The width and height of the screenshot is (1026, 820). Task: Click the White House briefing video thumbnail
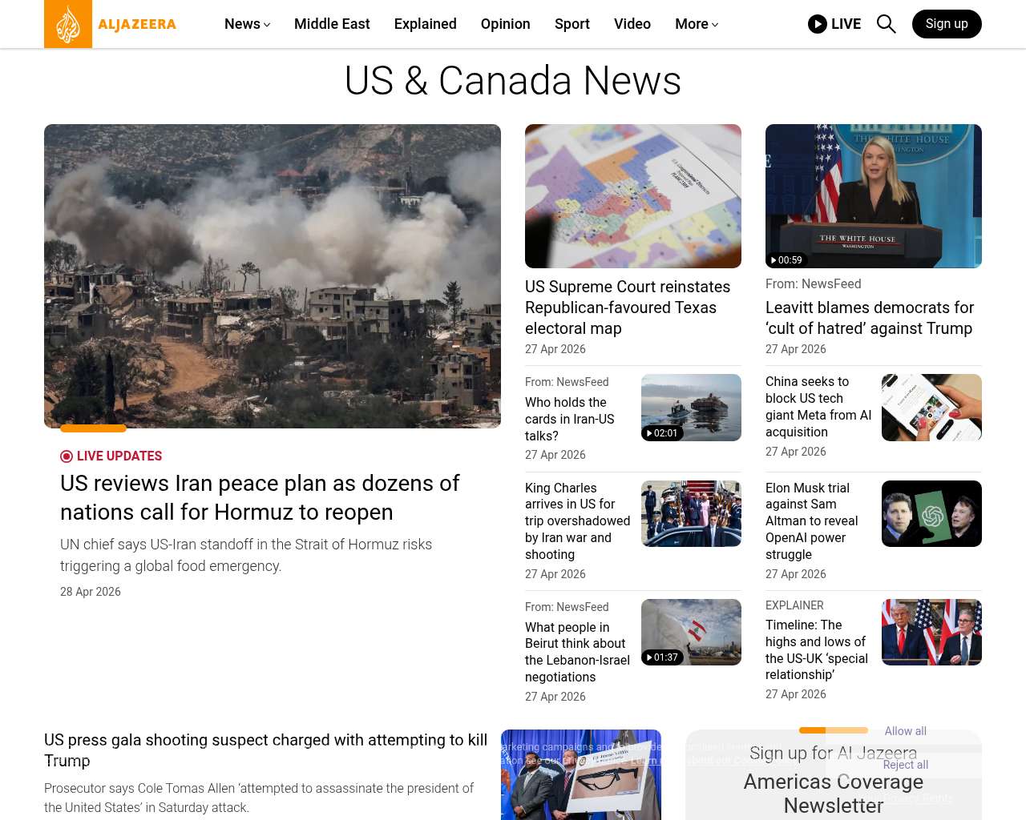pyautogui.click(x=874, y=196)
